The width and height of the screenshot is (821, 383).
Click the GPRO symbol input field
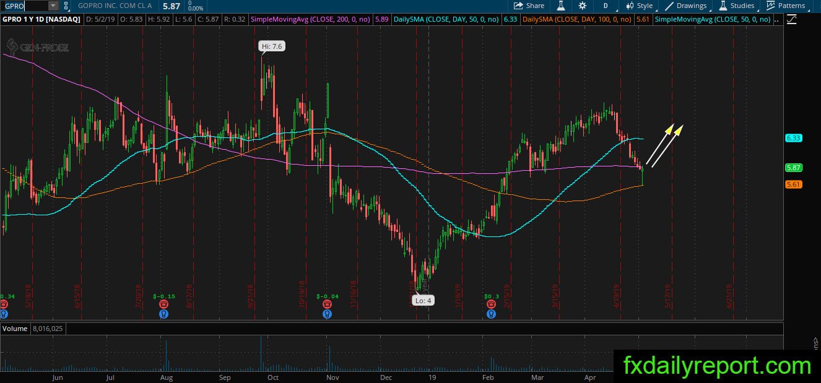25,6
